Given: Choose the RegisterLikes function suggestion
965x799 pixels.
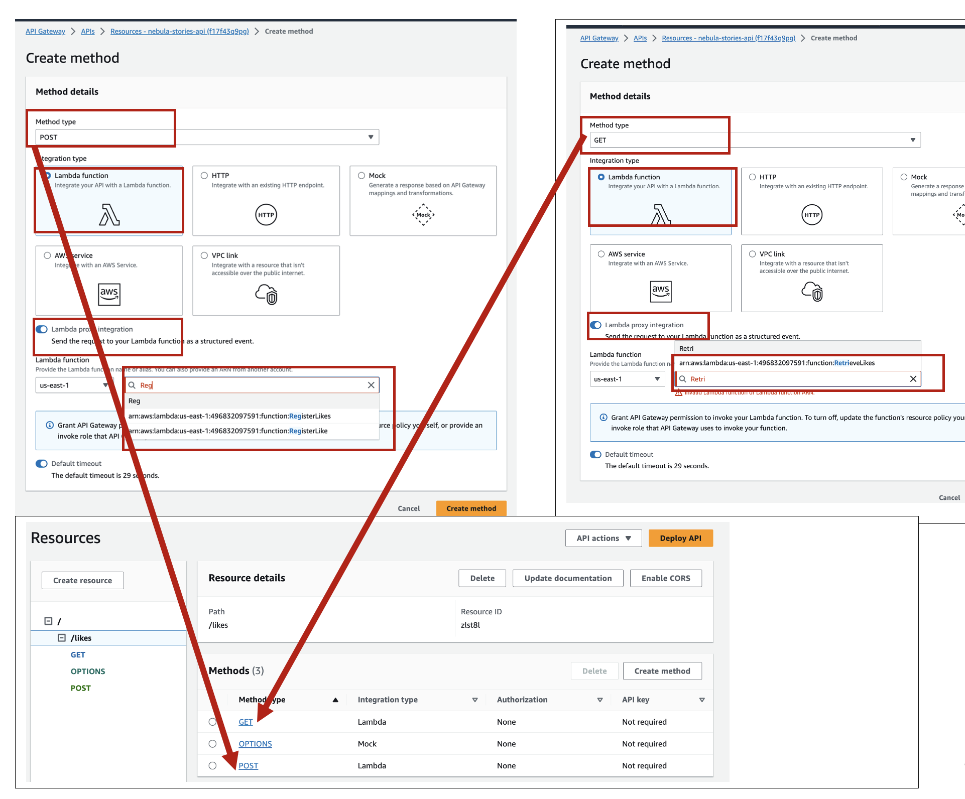Looking at the screenshot, I should pos(252,416).
